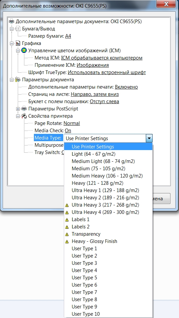The height and width of the screenshot is (318, 179).
Task: Select User Type 1
Action: 108,249
